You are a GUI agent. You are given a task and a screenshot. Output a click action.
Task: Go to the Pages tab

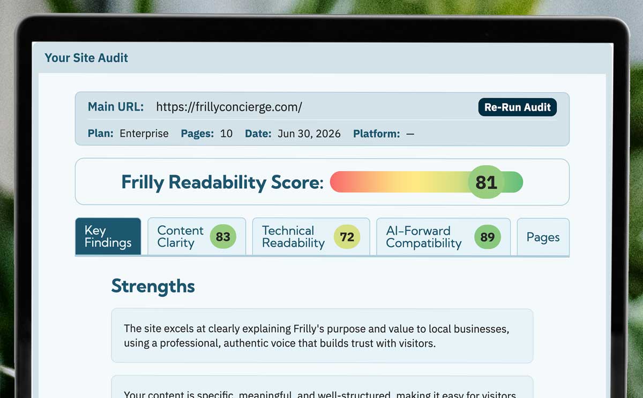(x=543, y=236)
